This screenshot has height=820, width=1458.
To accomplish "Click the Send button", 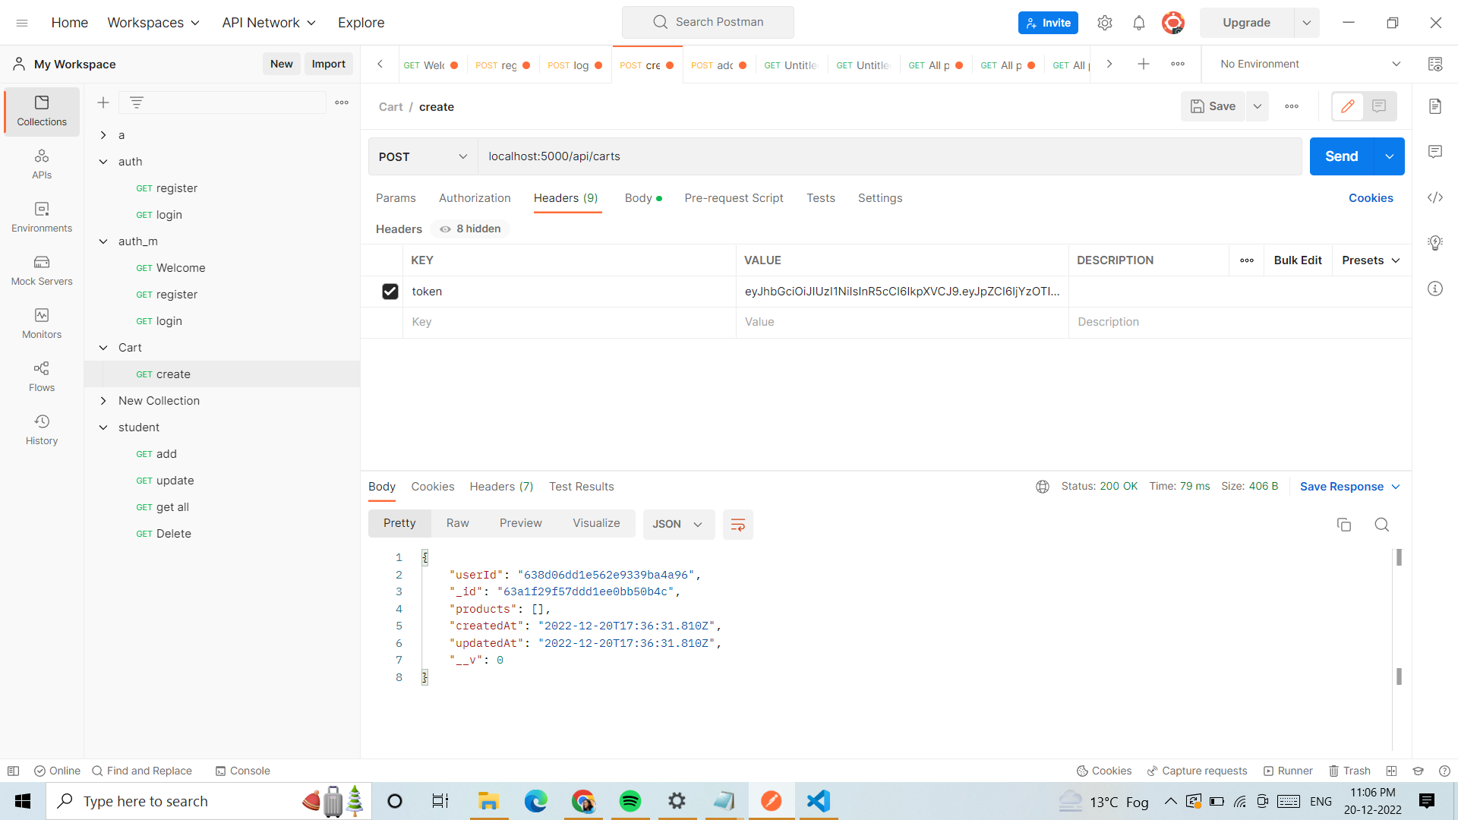I will pos(1341,156).
